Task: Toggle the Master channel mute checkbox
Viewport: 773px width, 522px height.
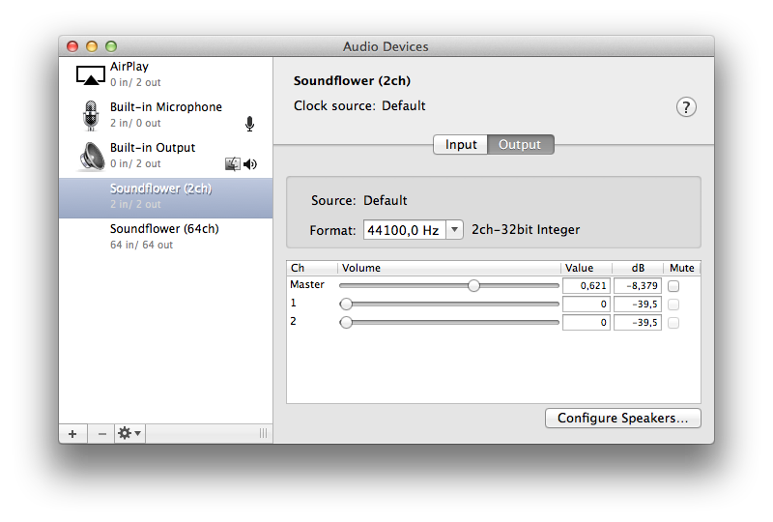Action: pyautogui.click(x=673, y=286)
